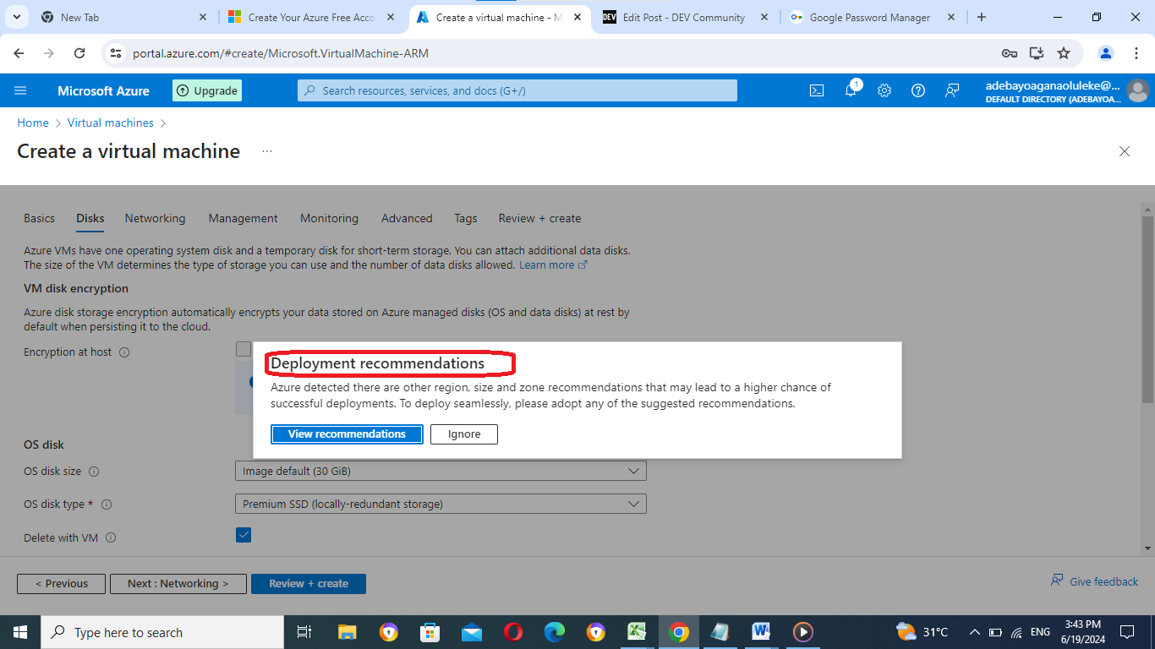Click the Previous button

click(61, 584)
